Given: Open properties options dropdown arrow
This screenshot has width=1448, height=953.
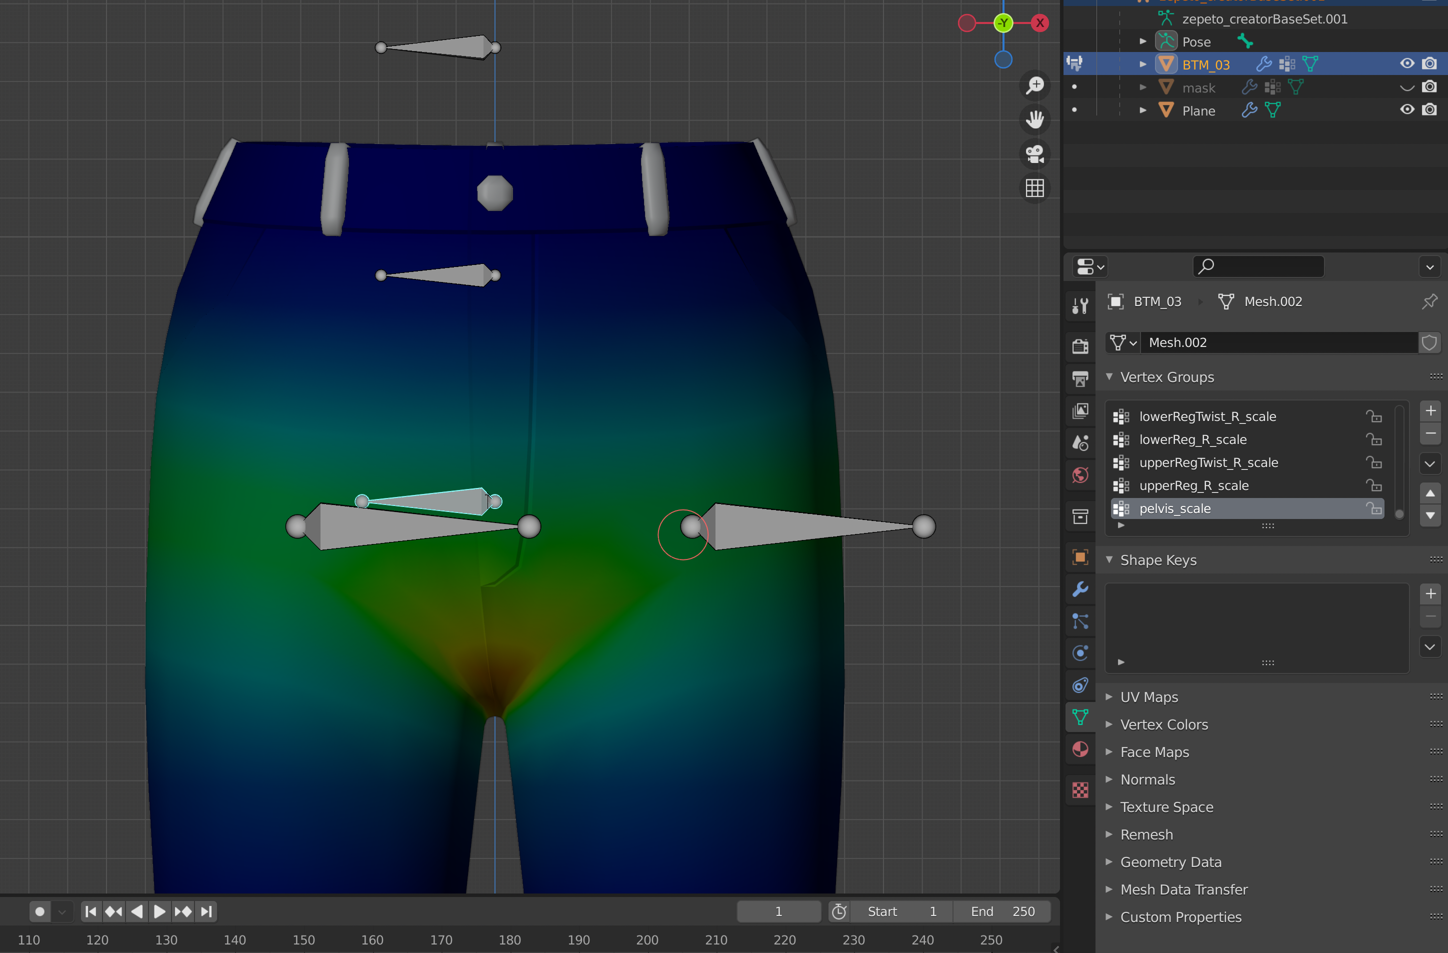Looking at the screenshot, I should 1429,266.
